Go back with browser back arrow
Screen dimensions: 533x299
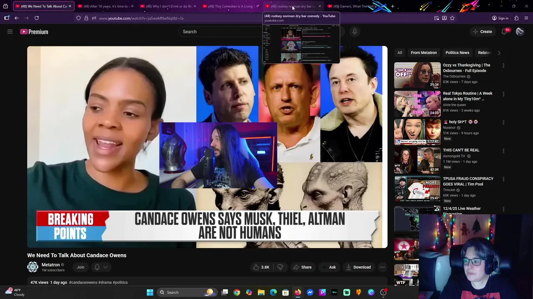point(17,18)
